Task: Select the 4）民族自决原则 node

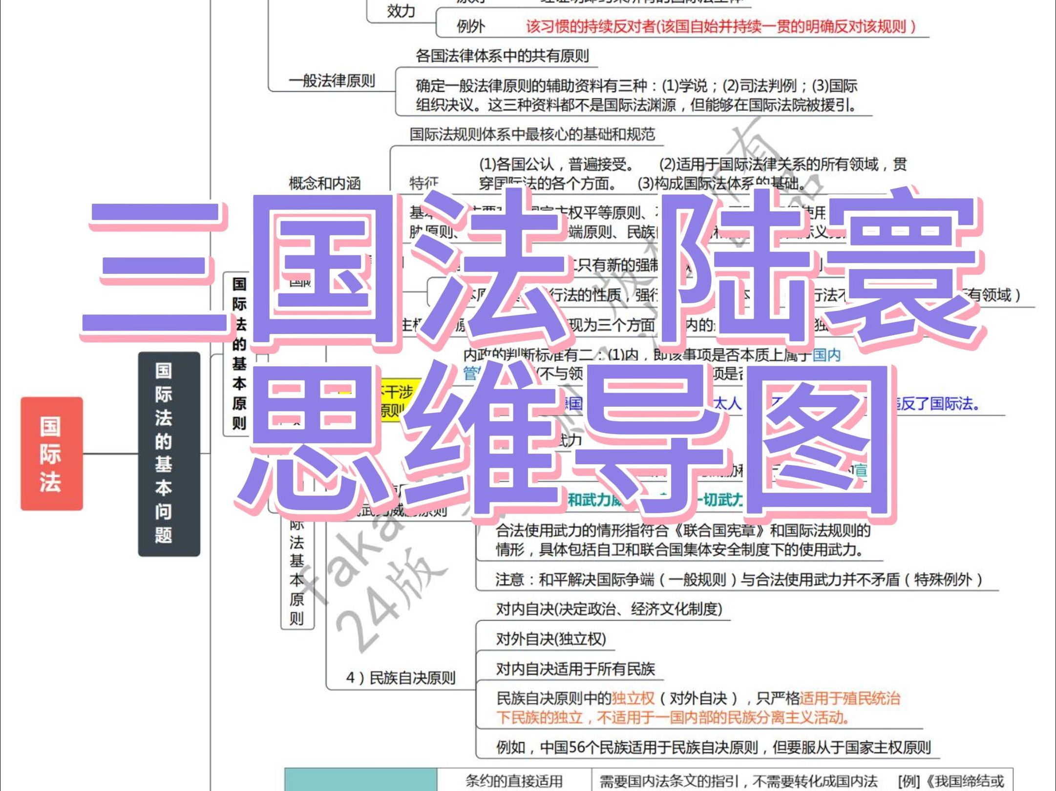Action: point(401,678)
